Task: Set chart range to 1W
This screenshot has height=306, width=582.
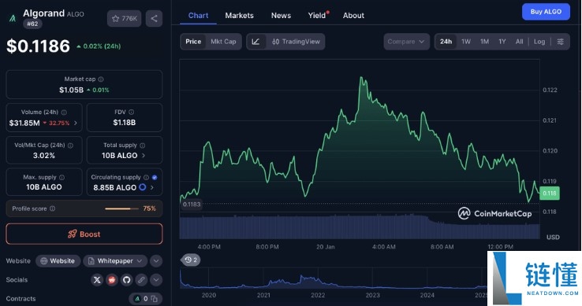Action: [466, 42]
